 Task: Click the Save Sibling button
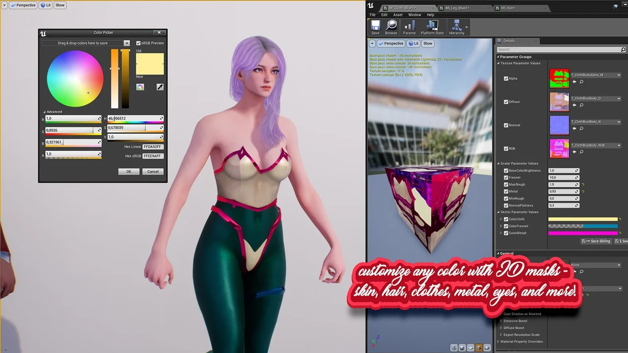coord(595,241)
